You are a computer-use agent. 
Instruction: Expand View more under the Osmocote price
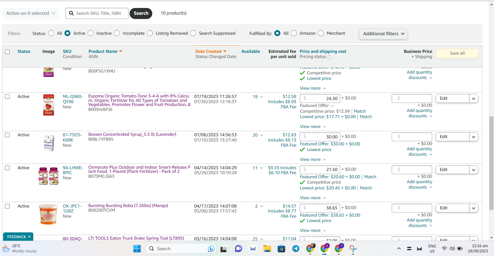coord(313,198)
